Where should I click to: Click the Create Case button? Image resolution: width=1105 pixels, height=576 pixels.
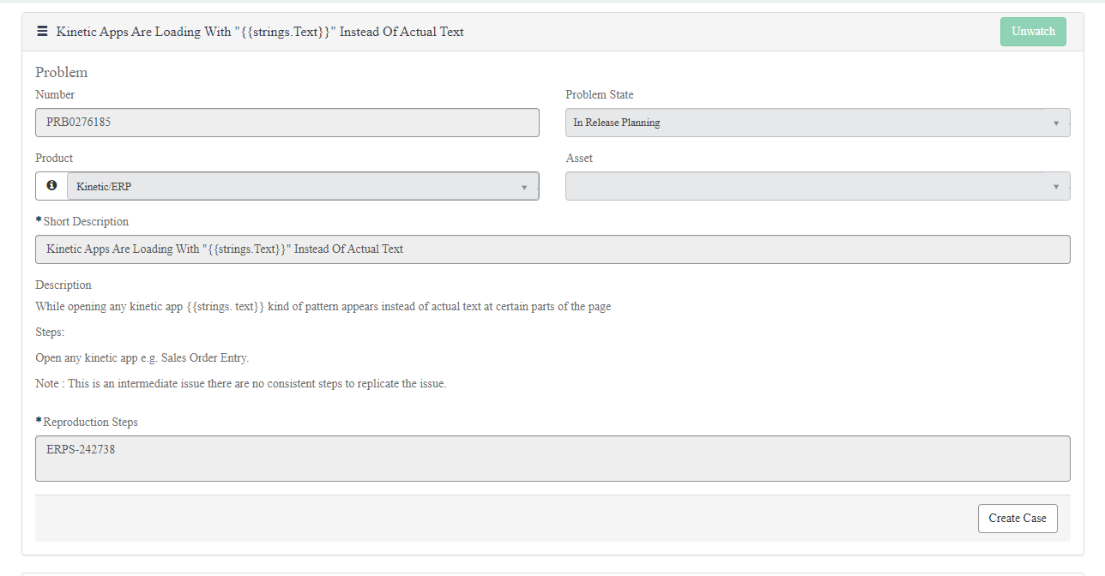(1017, 518)
